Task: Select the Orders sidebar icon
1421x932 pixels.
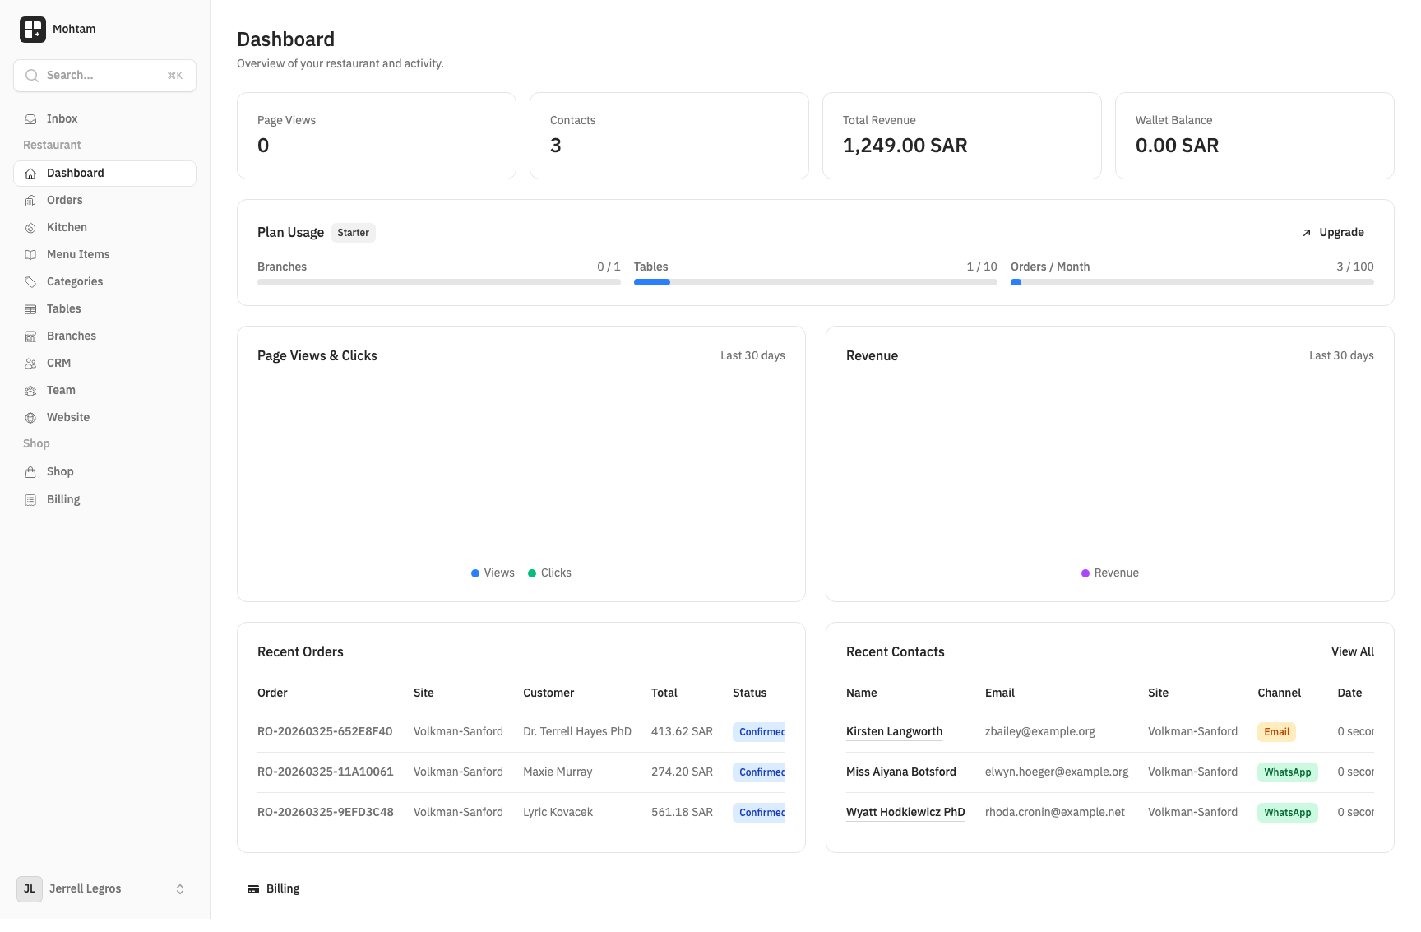Action: tap(30, 200)
